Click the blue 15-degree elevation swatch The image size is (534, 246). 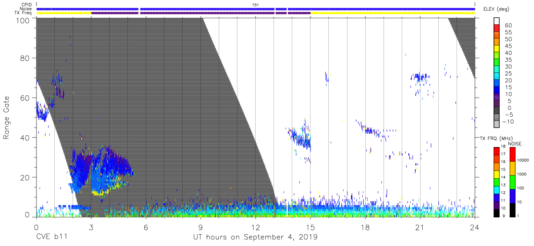click(497, 89)
